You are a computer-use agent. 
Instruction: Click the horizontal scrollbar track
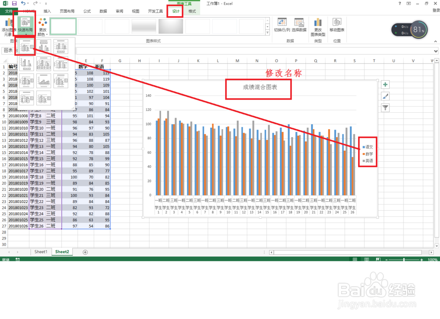(x=348, y=252)
